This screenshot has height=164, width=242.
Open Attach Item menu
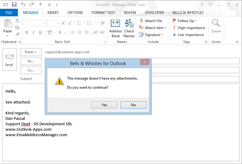pyautogui.click(x=153, y=28)
